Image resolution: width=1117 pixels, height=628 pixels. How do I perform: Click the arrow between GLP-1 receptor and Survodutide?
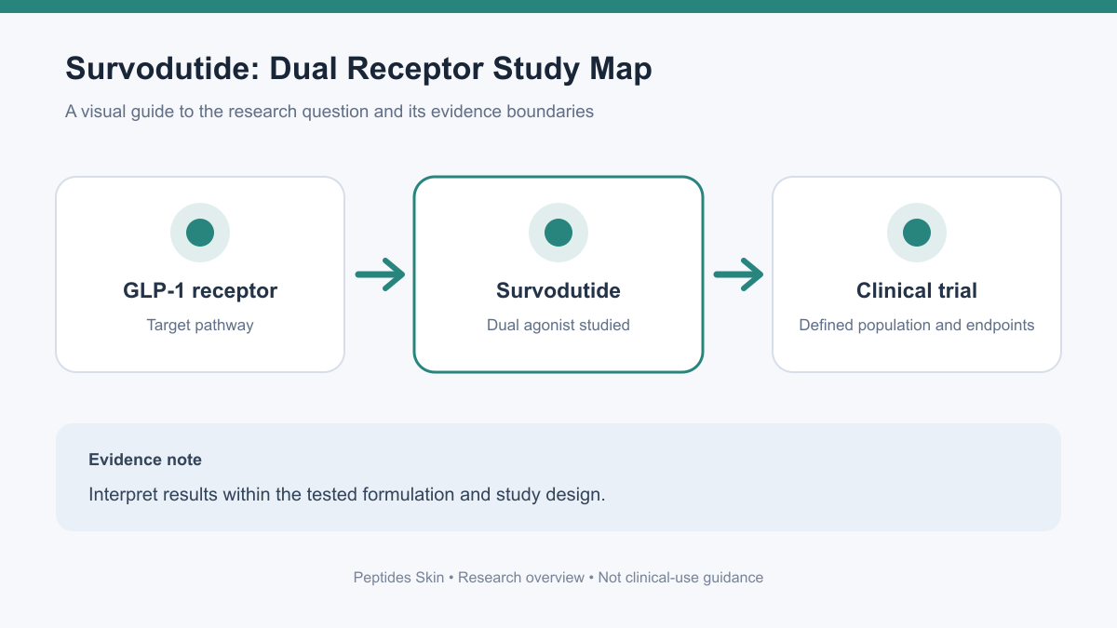pyautogui.click(x=380, y=274)
